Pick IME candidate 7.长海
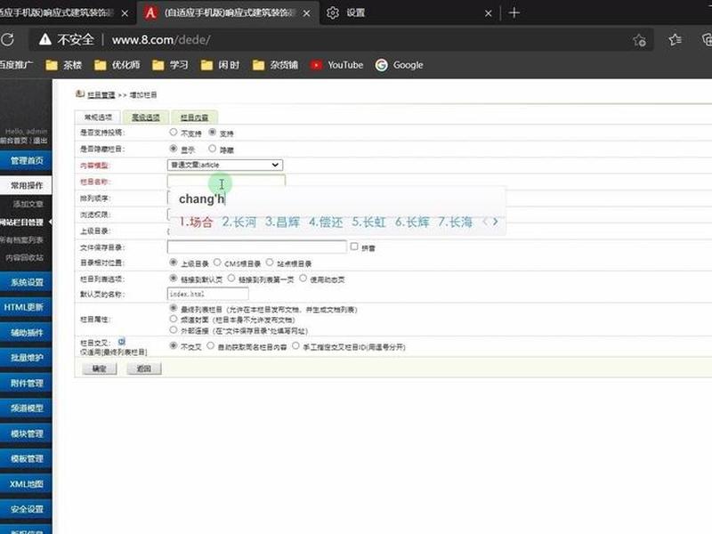Image resolution: width=712 pixels, height=534 pixels. pos(455,222)
